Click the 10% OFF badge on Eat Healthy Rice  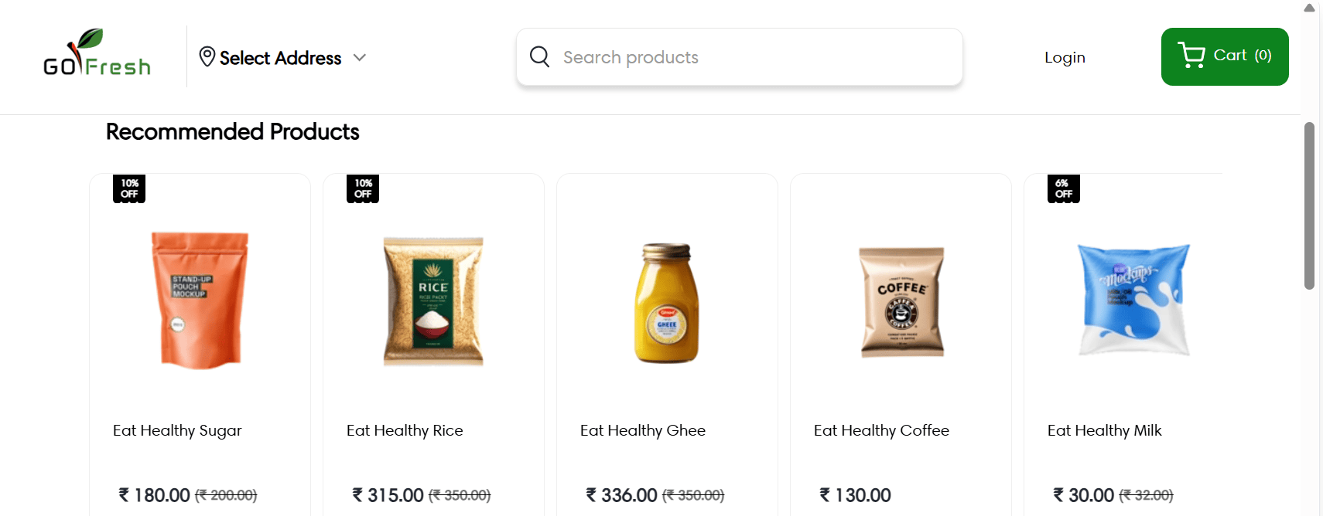(362, 188)
